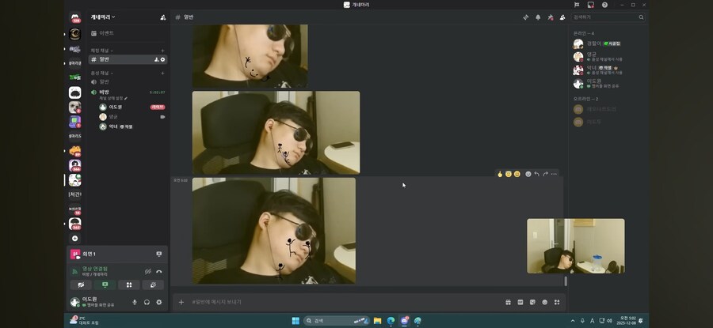Open the help icon in the title bar
Viewport: 713px width, 328px height.
tap(604, 5)
